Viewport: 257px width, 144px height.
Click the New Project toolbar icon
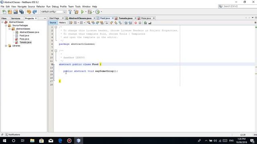coord(10,12)
